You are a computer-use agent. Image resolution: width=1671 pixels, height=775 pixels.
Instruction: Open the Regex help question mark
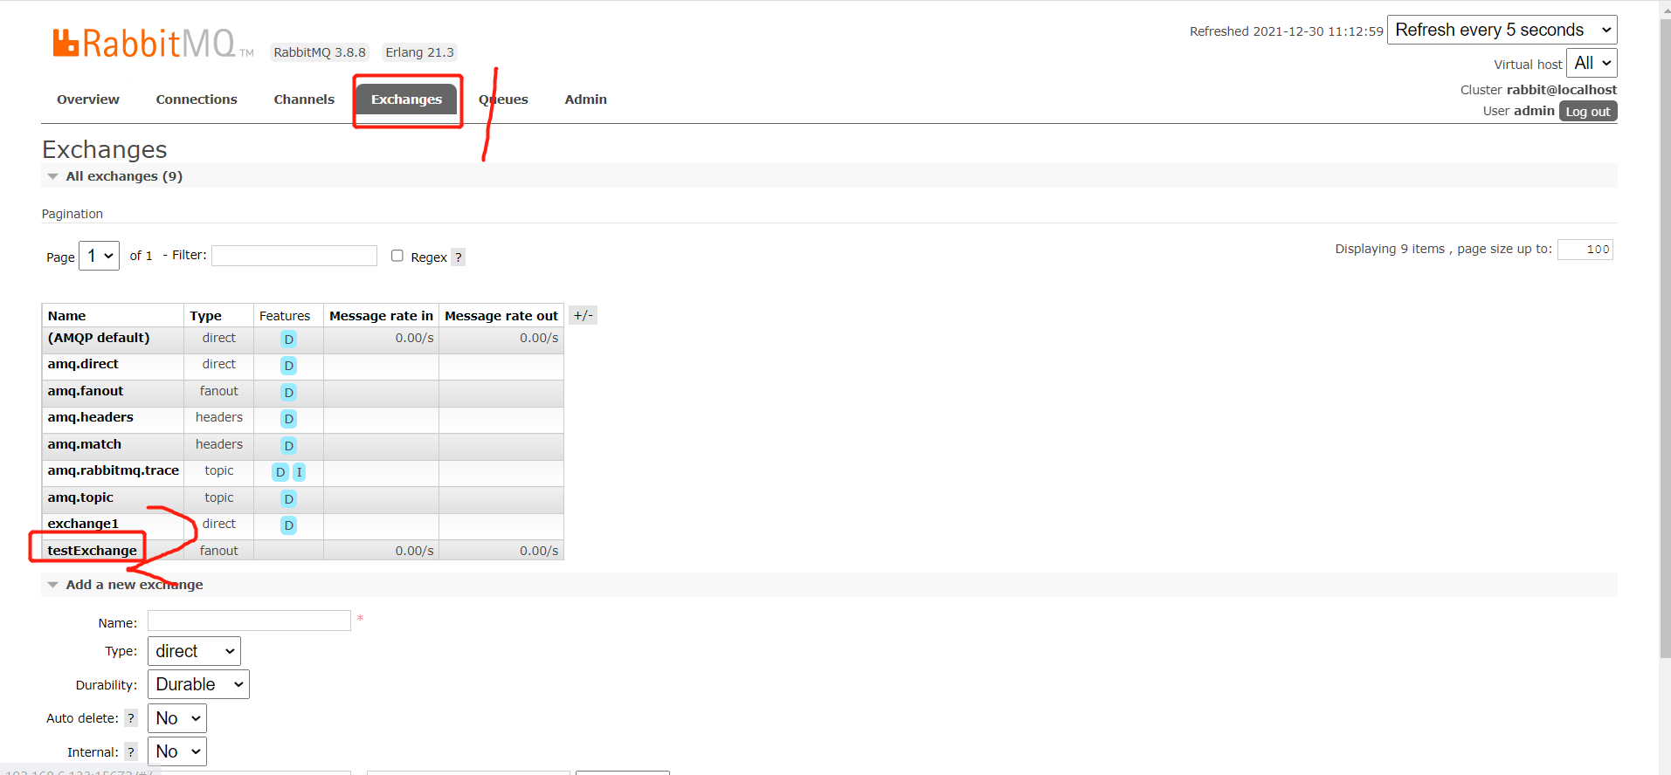tap(459, 257)
